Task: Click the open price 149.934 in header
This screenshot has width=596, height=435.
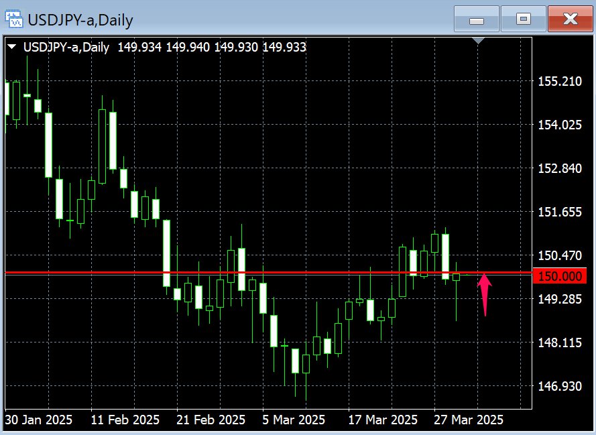Action: coord(139,47)
